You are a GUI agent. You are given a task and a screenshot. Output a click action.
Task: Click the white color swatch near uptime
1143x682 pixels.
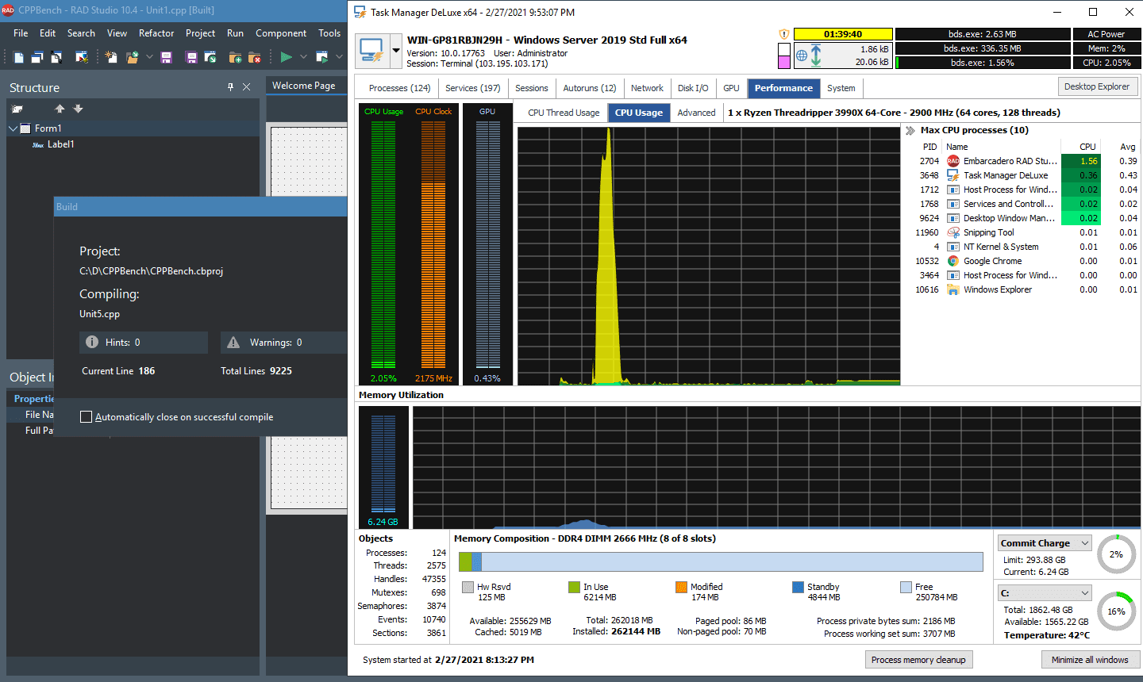783,48
